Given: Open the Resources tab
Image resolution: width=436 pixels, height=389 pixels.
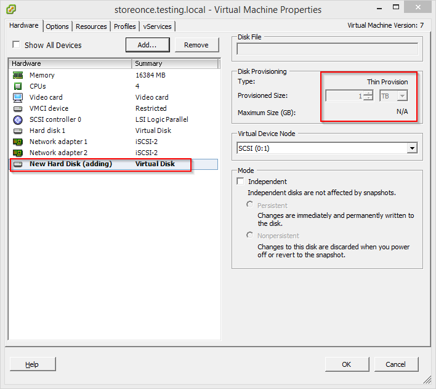Looking at the screenshot, I should pos(91,26).
